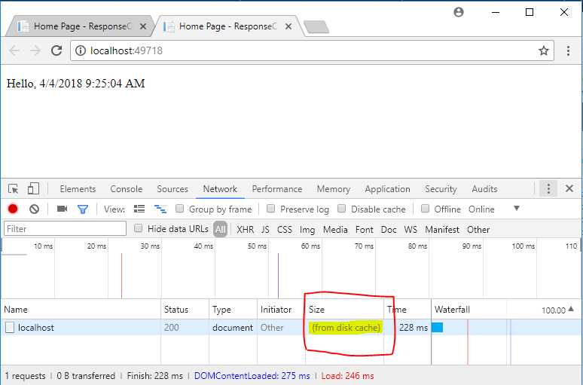Close the active Home Page tab
583x385 pixels.
point(288,26)
